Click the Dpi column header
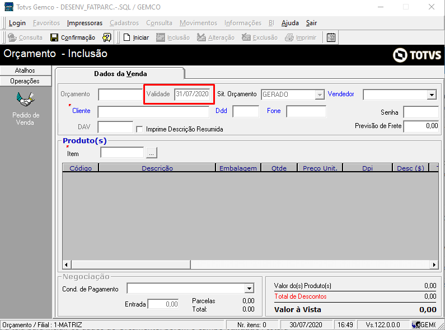 tap(368, 168)
